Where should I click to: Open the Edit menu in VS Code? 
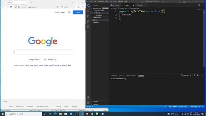coord(95,2)
